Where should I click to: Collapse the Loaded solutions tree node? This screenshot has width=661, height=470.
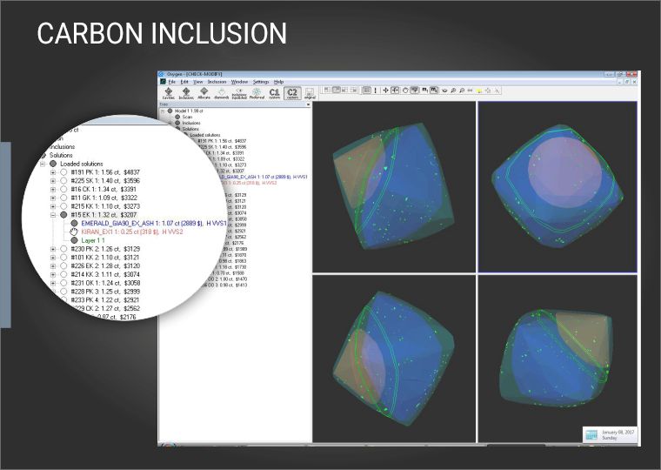pos(43,163)
